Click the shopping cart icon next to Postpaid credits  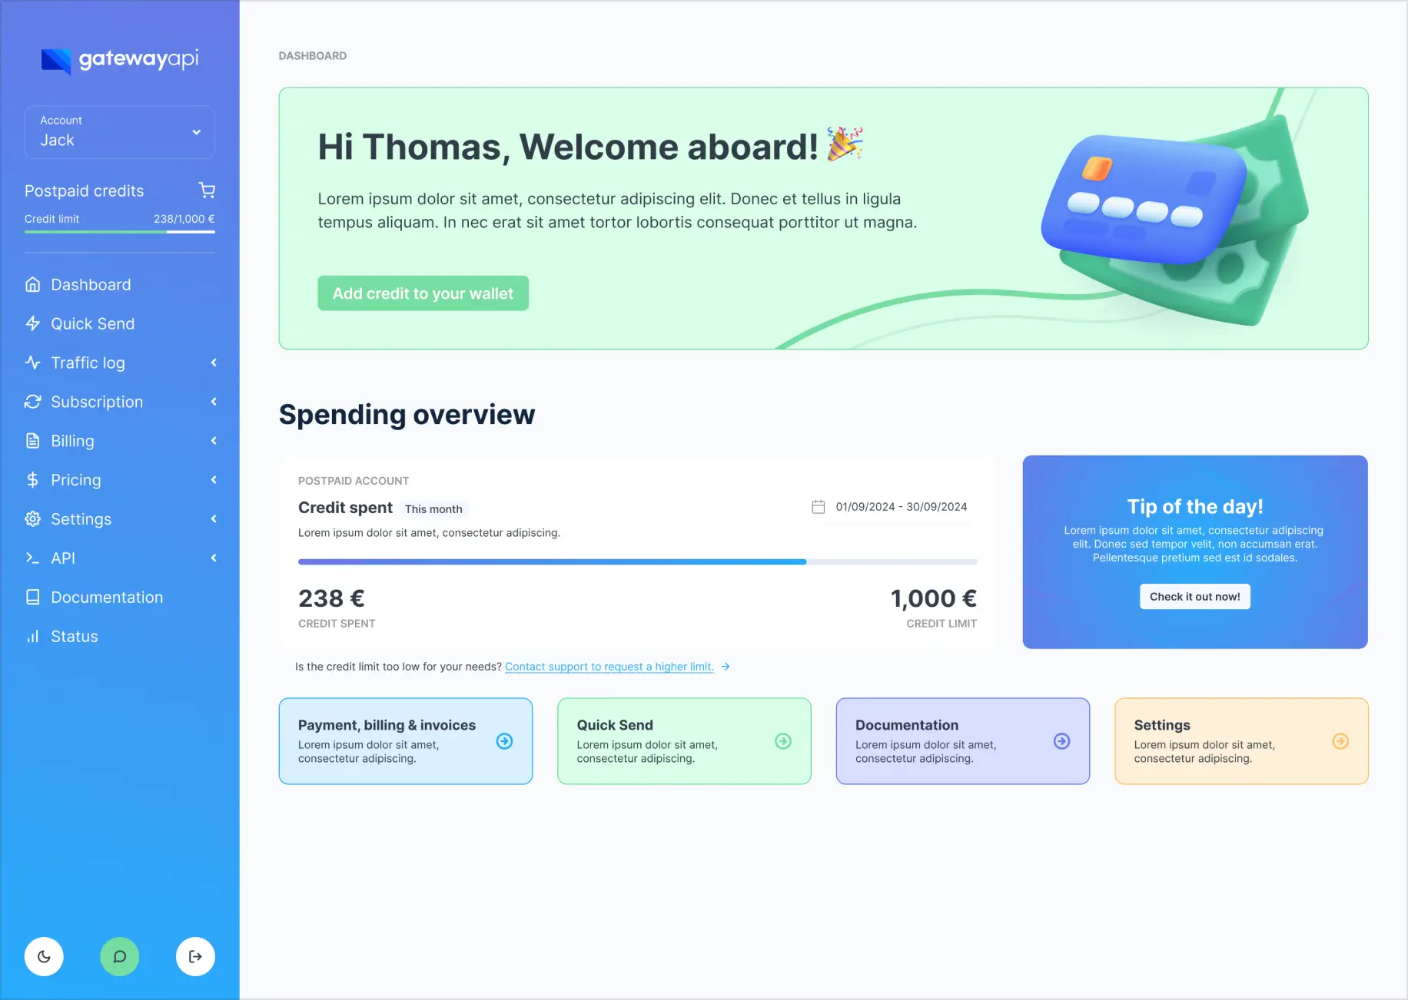tap(206, 190)
